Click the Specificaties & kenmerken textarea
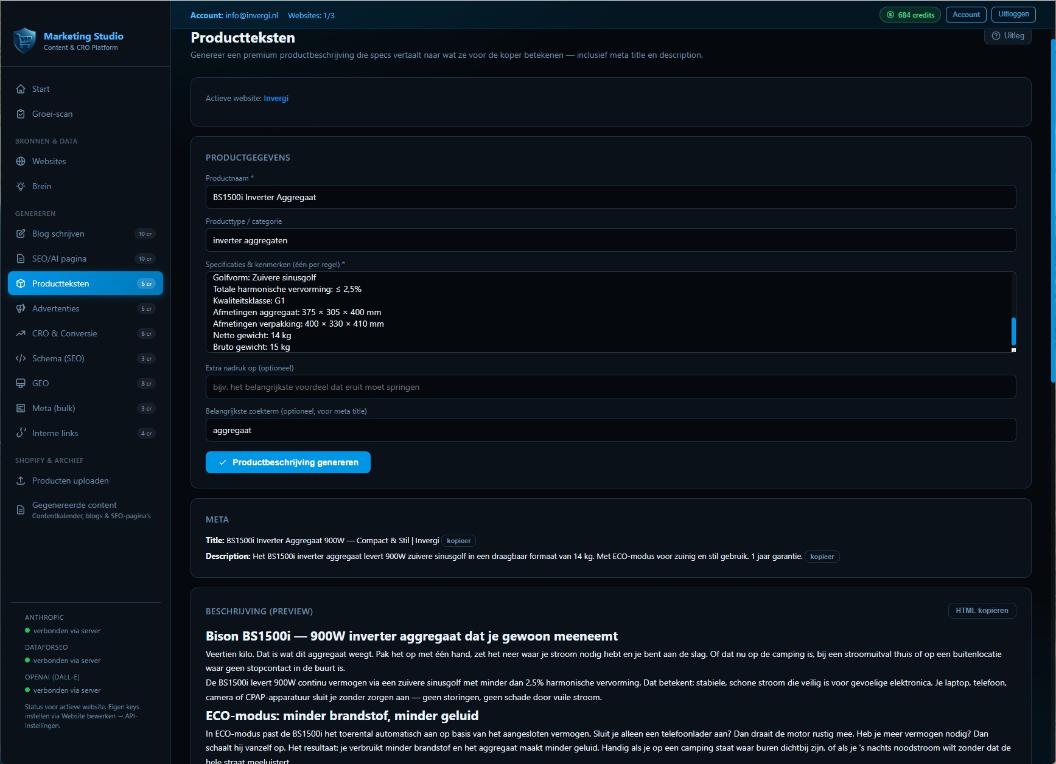The height and width of the screenshot is (764, 1056). 610,312
